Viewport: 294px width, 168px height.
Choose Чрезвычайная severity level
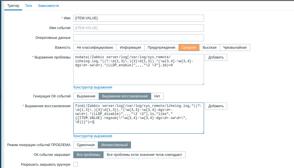point(235,48)
